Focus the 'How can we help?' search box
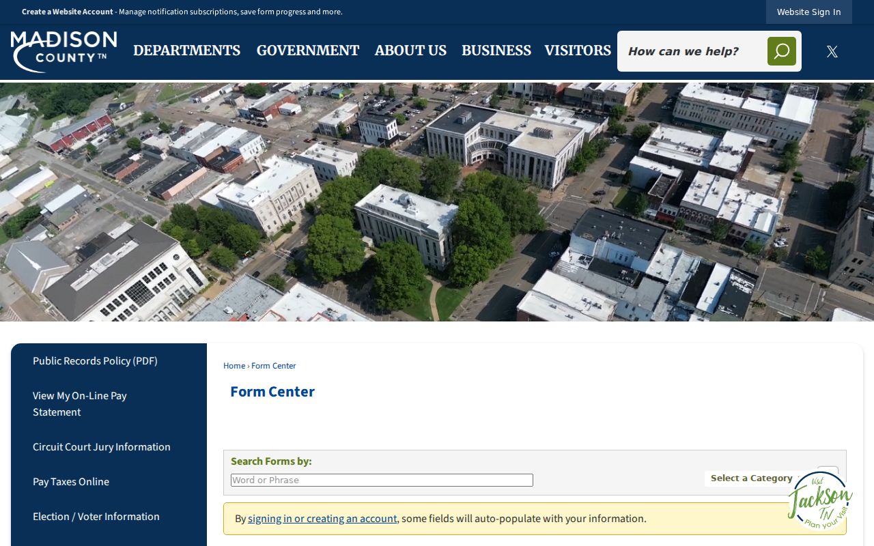The width and height of the screenshot is (874, 546). click(x=692, y=51)
